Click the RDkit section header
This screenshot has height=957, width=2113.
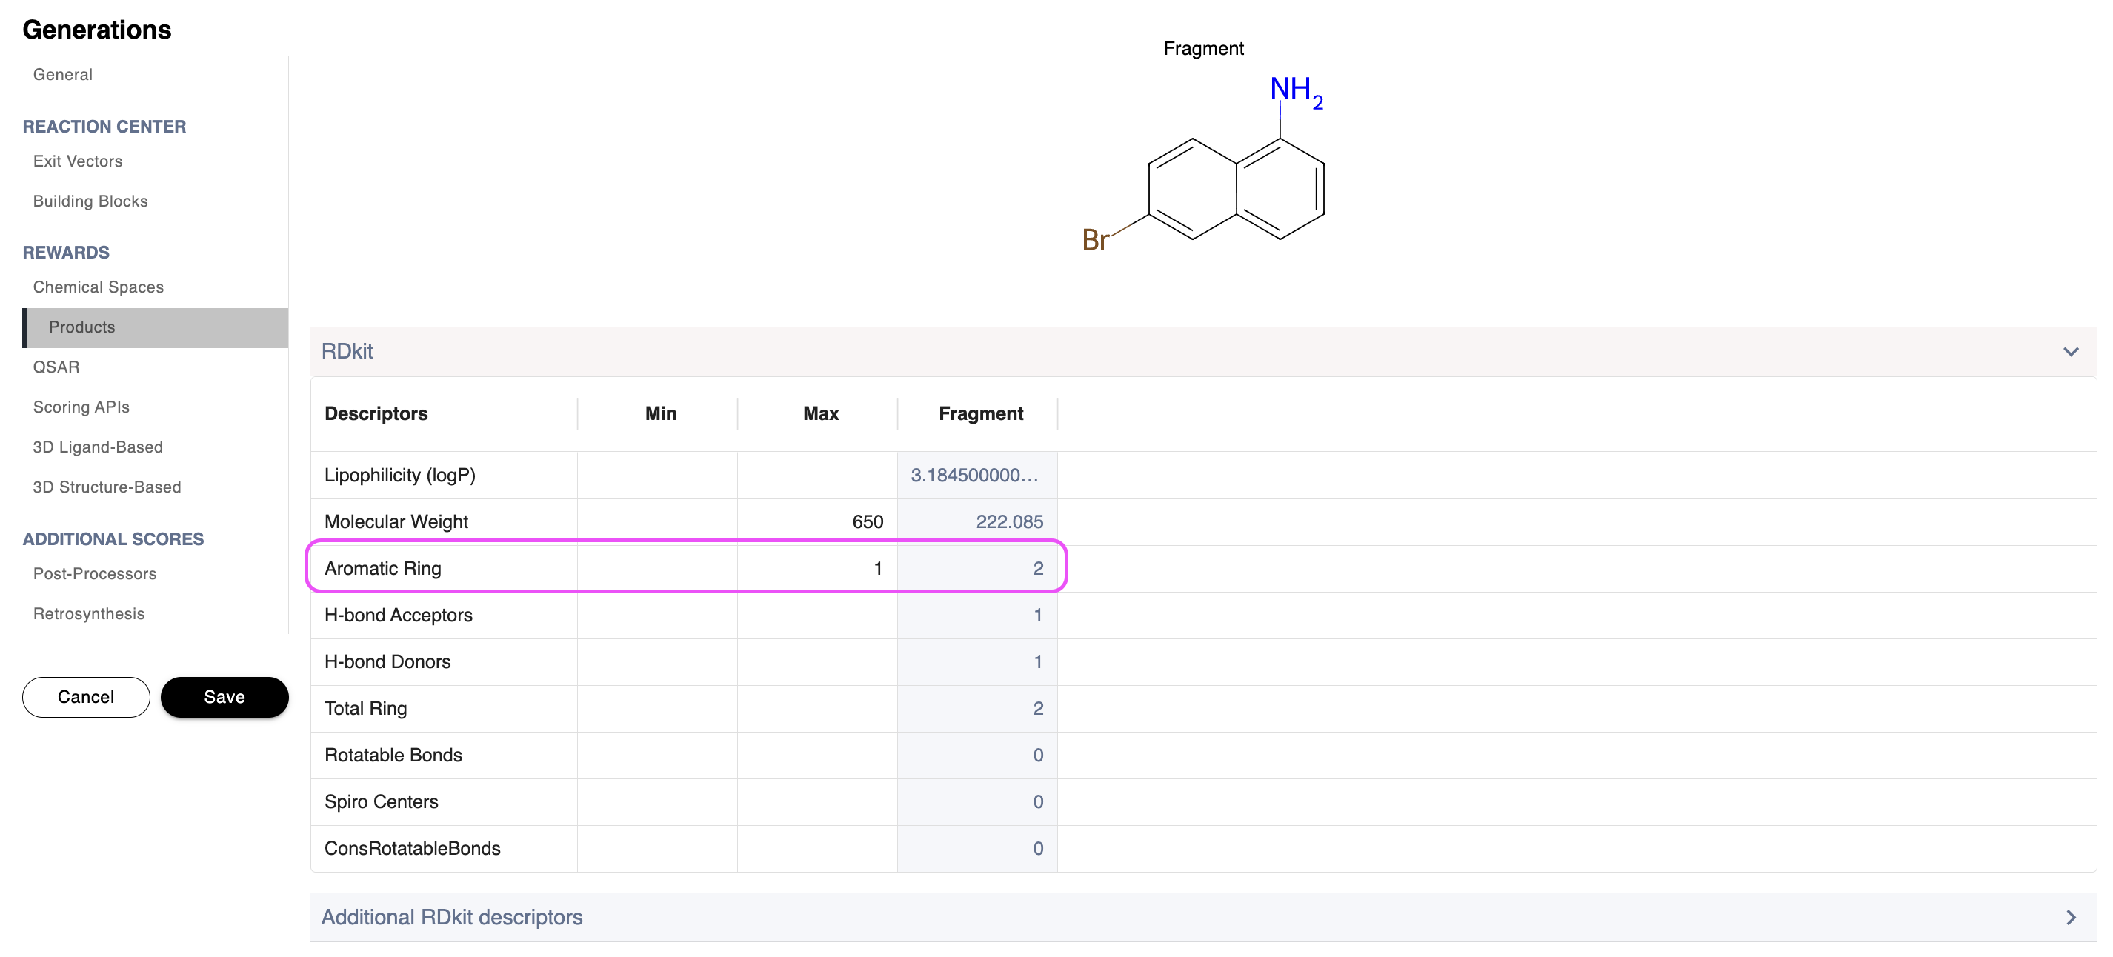[x=1203, y=352]
